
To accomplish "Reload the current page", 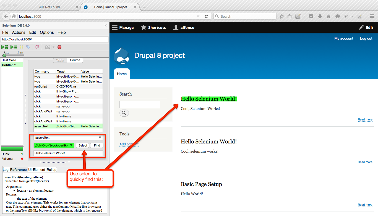I will (x=206, y=16).
